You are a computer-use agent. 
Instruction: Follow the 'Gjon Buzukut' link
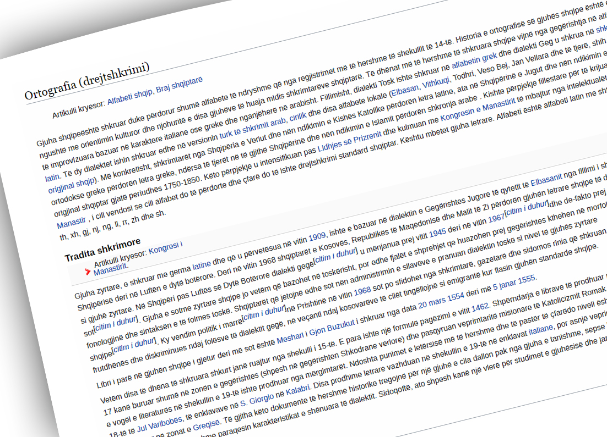[332, 328]
